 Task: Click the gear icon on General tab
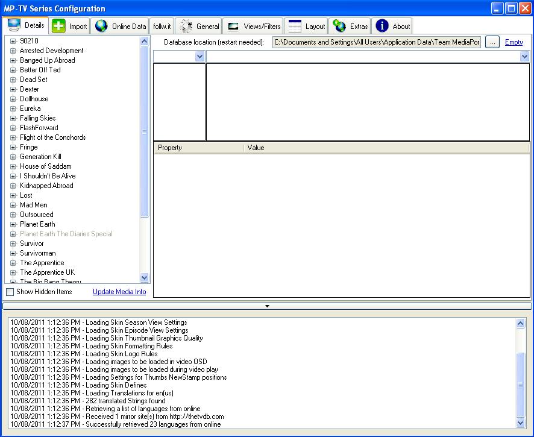click(x=186, y=26)
